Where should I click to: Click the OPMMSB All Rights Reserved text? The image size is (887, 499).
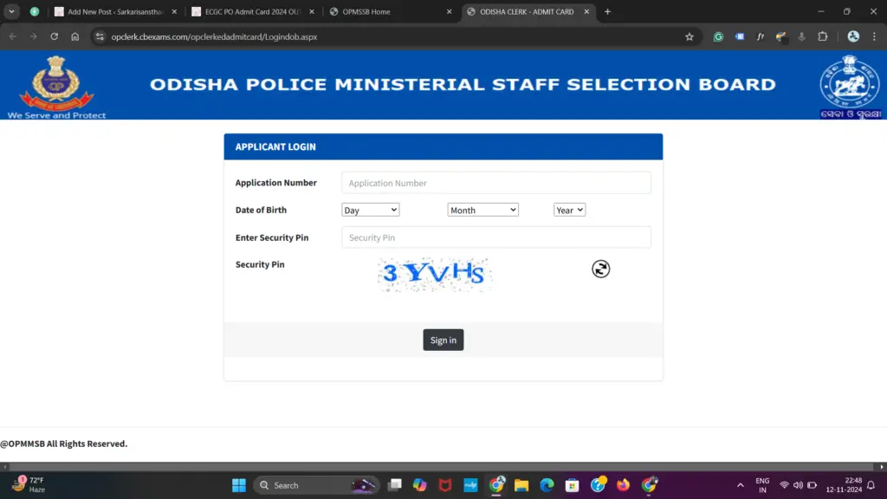pyautogui.click(x=64, y=444)
